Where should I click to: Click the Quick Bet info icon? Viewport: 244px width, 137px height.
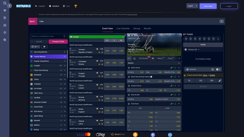click(212, 69)
